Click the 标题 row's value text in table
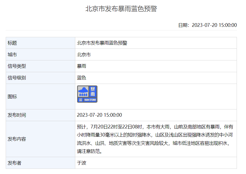 click(x=102, y=43)
